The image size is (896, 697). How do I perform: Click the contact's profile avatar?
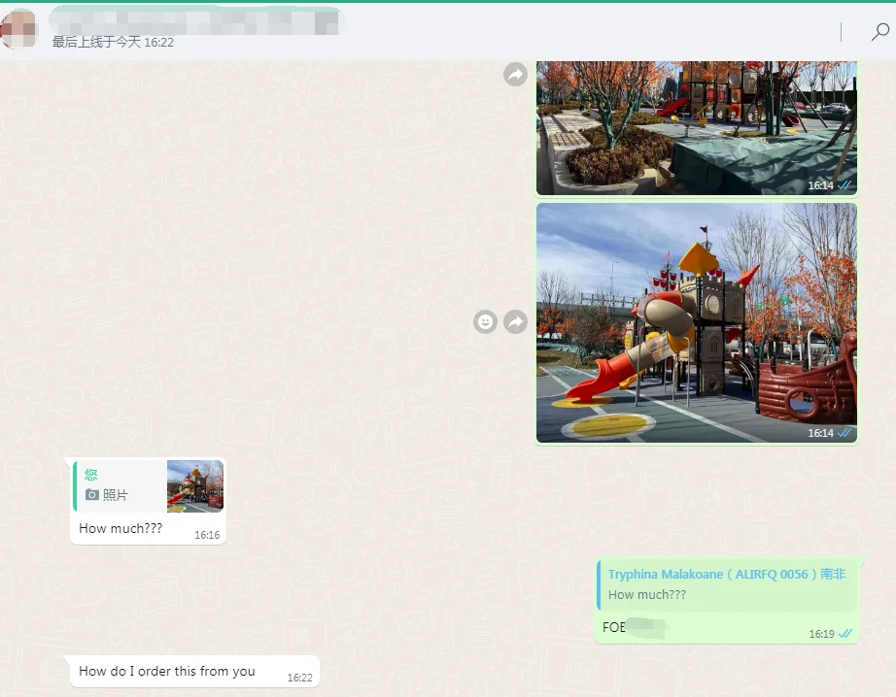click(18, 29)
